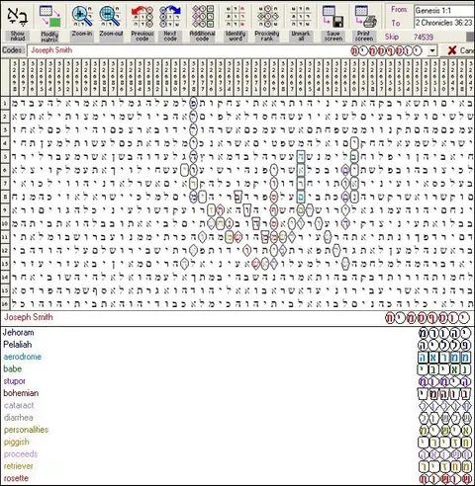Viewport: 475px width, 486px height.
Task: Click the red X cancel icon
Action: [x=452, y=50]
